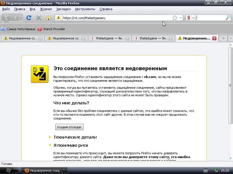Bookmark this page with the star icon
This screenshot has height=174, width=233.
click(175, 18)
